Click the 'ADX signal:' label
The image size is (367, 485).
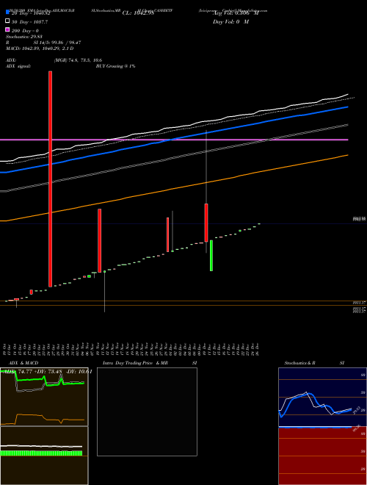[18, 66]
